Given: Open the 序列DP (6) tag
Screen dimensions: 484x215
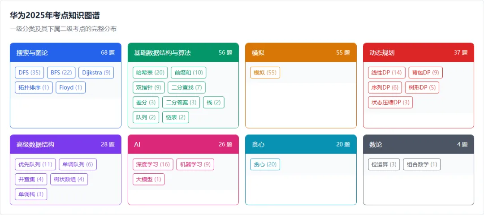Looking at the screenshot, I should [385, 88].
